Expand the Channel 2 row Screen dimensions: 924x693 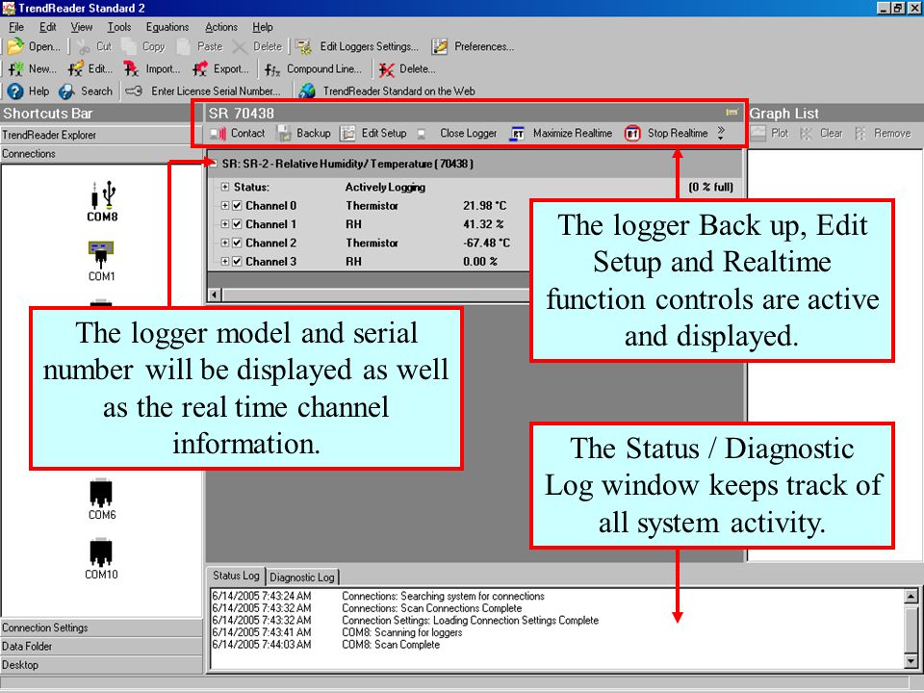tap(224, 243)
